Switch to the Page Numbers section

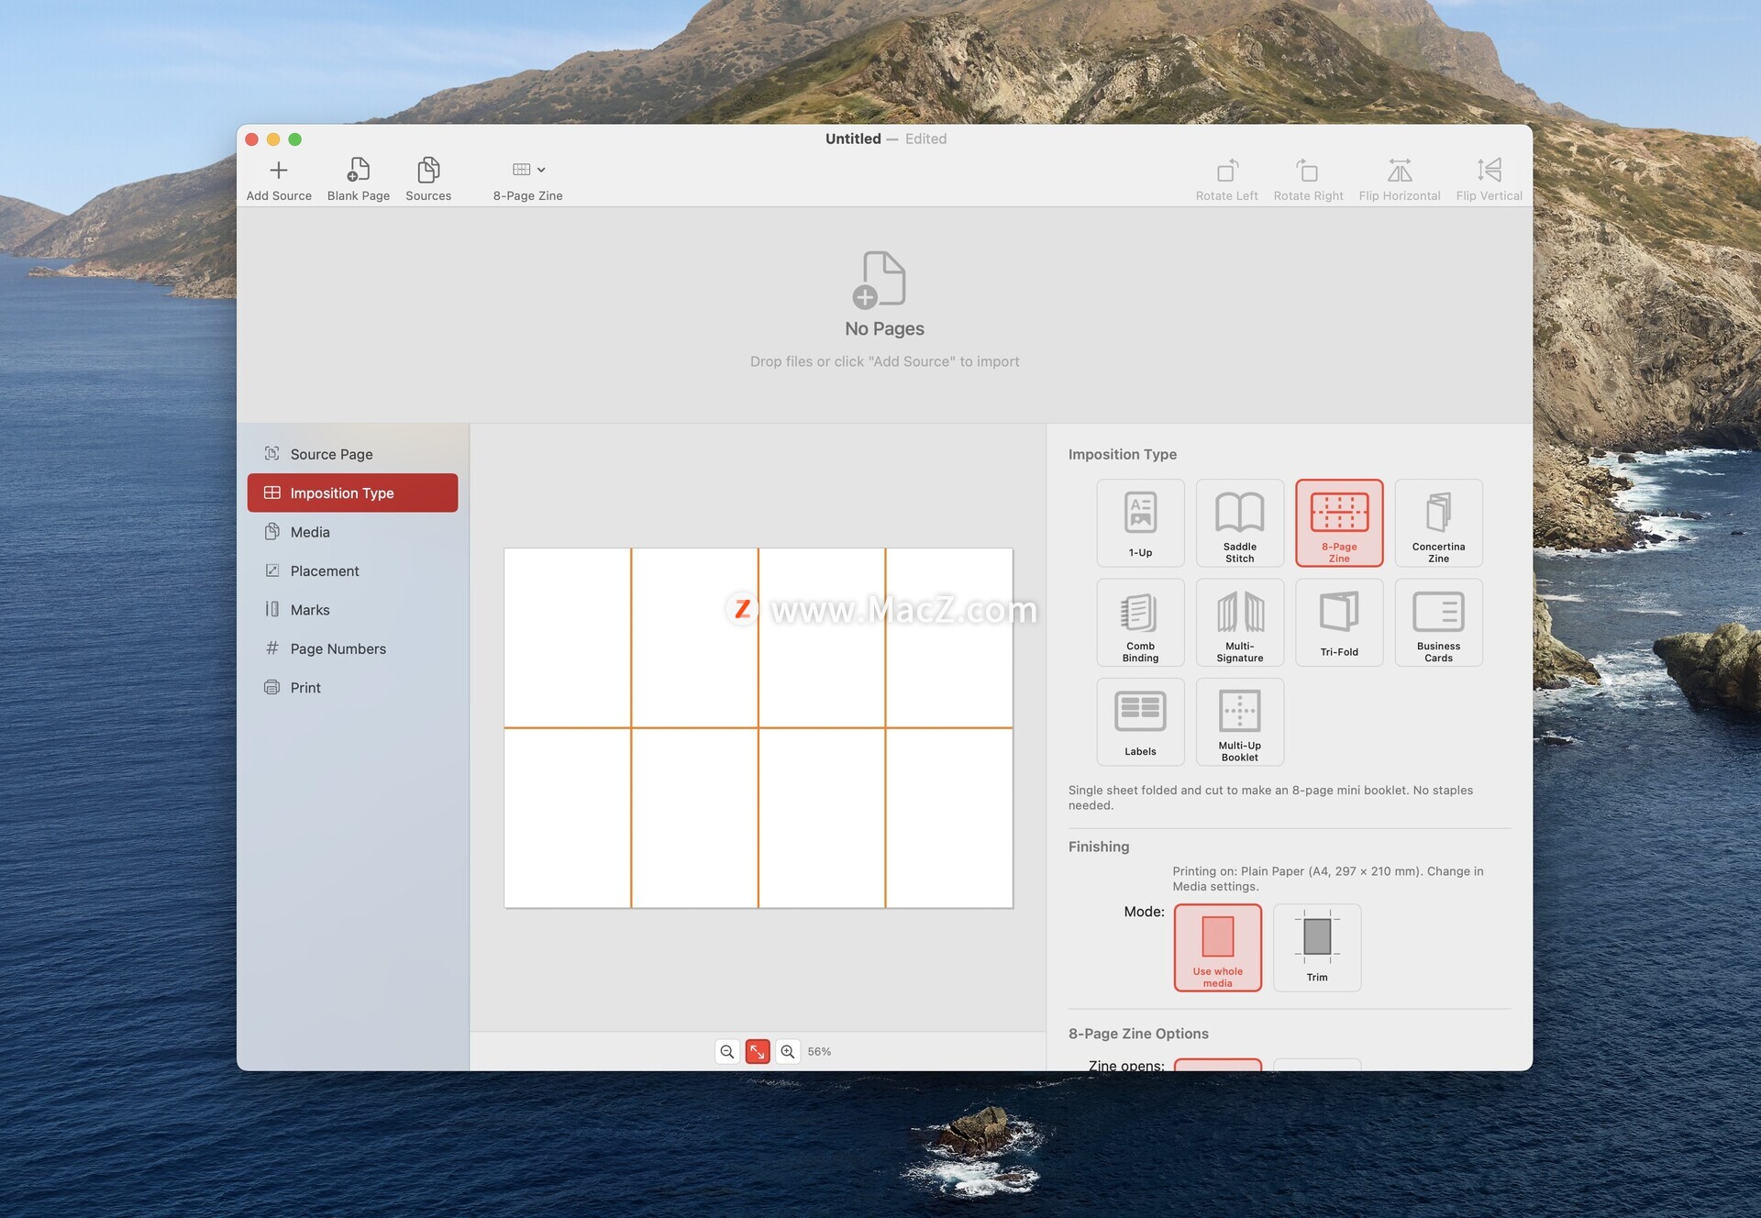click(x=338, y=648)
